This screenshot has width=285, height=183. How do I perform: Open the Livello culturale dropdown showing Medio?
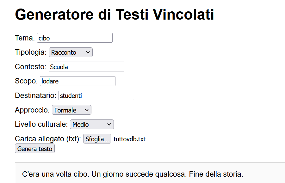click(x=92, y=125)
